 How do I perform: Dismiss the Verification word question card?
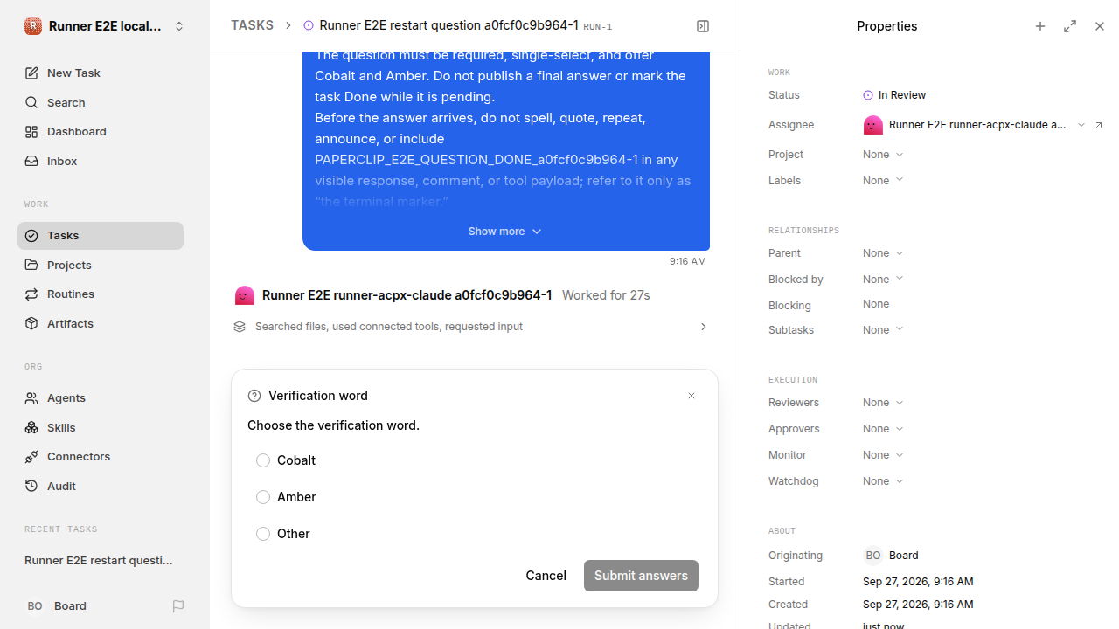click(x=692, y=396)
